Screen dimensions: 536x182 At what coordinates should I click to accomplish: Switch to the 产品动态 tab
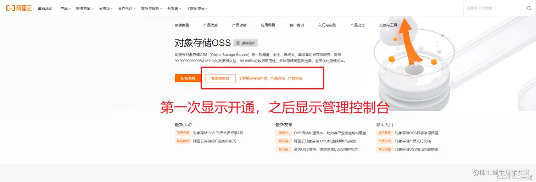coord(358,25)
